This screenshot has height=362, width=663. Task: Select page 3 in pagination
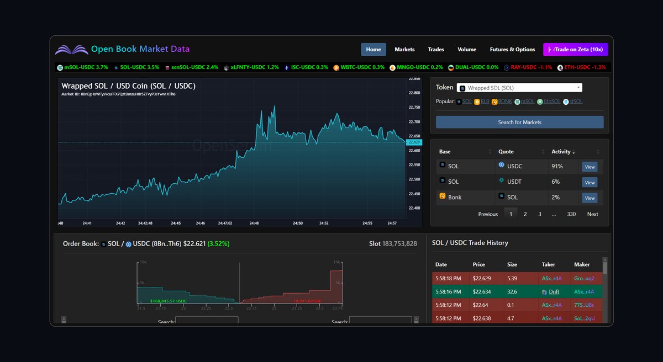(x=540, y=214)
